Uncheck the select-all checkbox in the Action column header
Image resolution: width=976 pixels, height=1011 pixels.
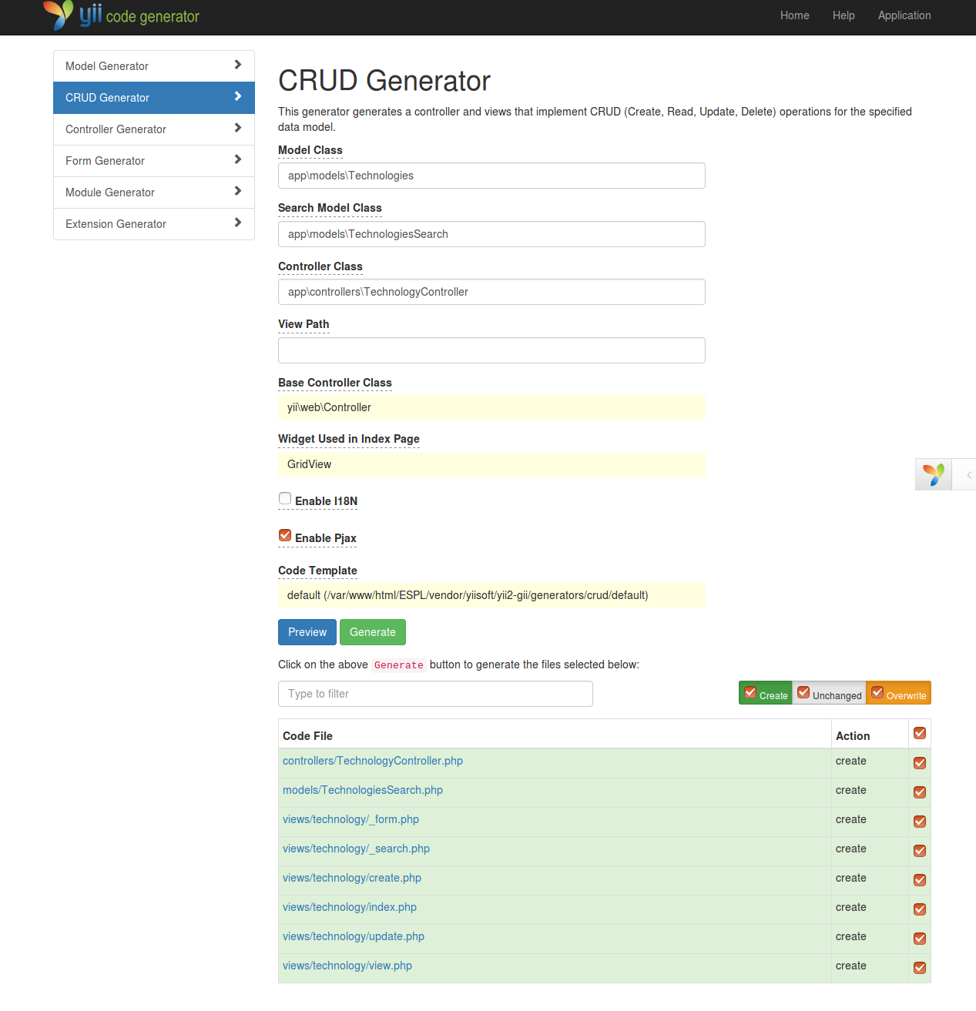pyautogui.click(x=919, y=733)
